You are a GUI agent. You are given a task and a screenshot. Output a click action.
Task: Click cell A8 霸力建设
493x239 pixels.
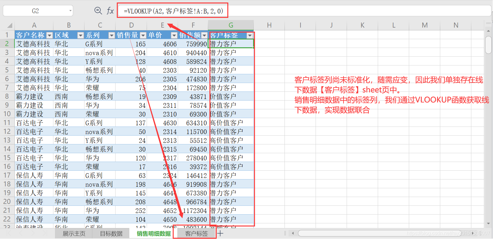(x=34, y=96)
